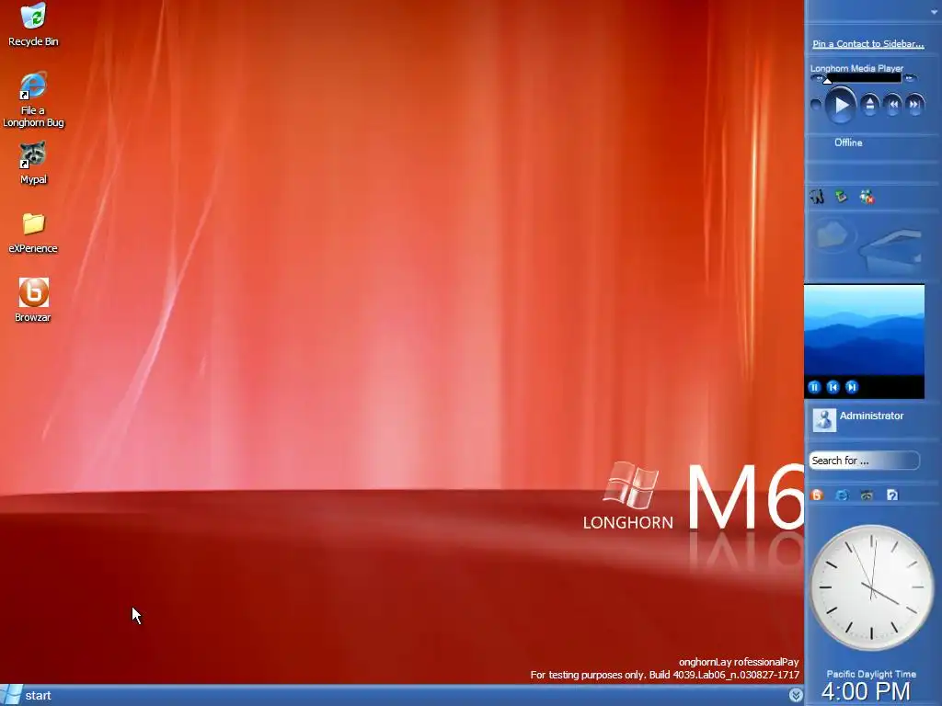Click the blue mountains slideshow picture
The height and width of the screenshot is (706, 942).
864,330
